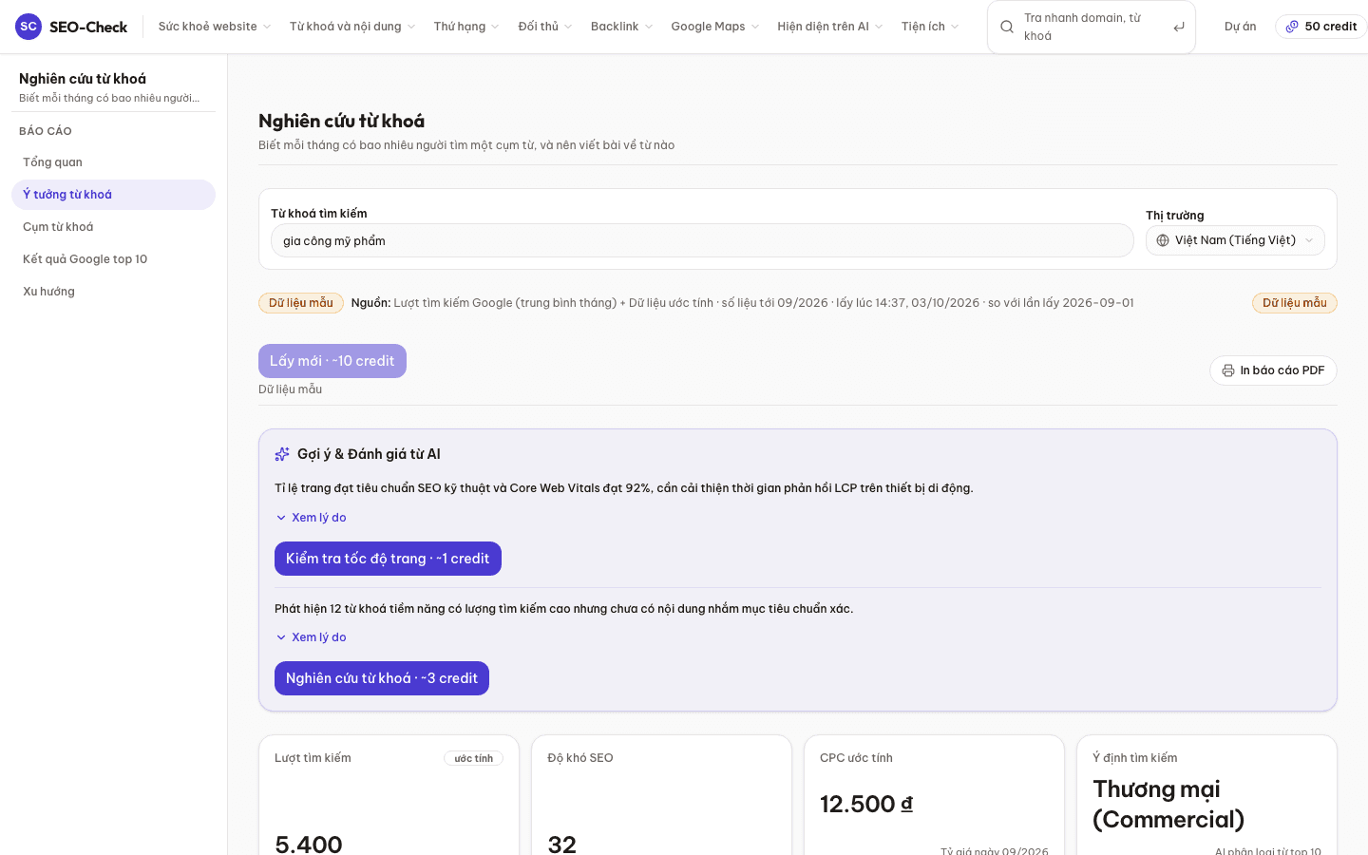
Task: Click the globe icon in market selector
Action: click(x=1163, y=240)
